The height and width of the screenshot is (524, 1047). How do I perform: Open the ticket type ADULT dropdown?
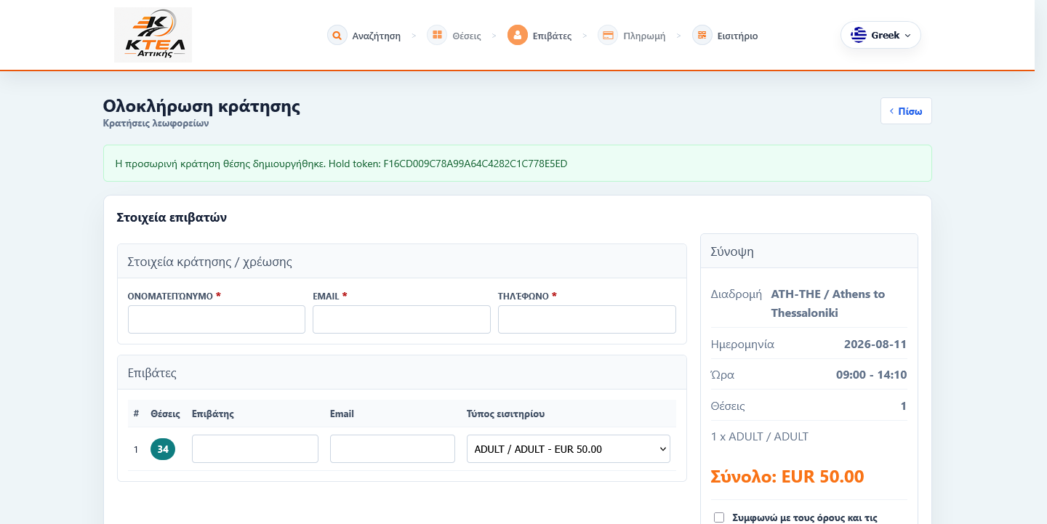(x=569, y=449)
